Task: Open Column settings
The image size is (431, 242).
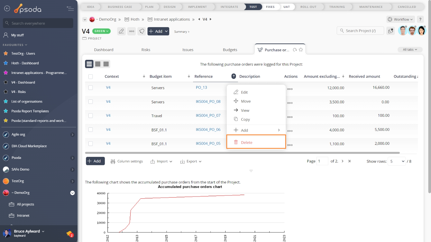Action: (x=127, y=161)
